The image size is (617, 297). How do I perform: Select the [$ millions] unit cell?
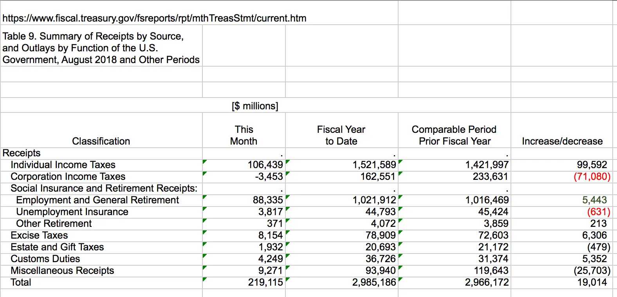[x=255, y=106]
